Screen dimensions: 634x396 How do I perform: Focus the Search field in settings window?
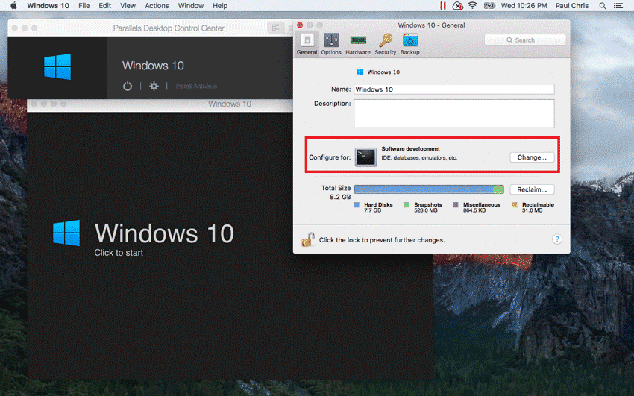click(x=525, y=40)
